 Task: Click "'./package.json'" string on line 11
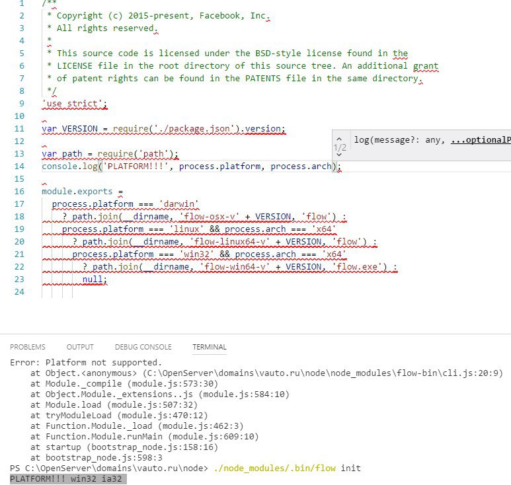click(x=194, y=129)
